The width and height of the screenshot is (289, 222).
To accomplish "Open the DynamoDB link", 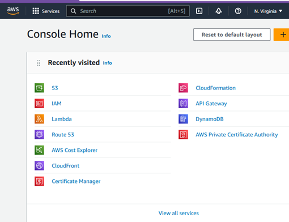I will click(x=210, y=119).
